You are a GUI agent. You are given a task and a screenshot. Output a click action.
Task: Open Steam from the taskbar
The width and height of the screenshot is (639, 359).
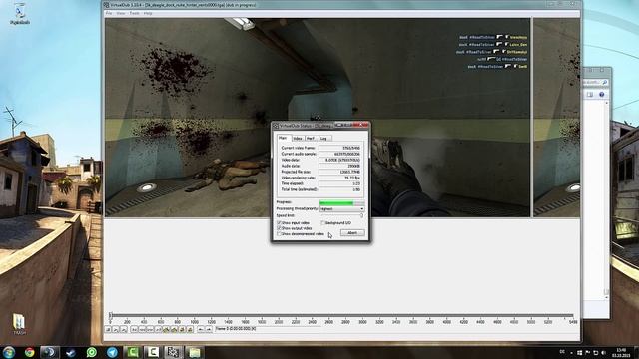[71, 352]
